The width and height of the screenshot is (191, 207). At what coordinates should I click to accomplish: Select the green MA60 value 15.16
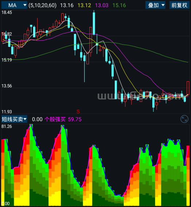pyautogui.click(x=119, y=5)
